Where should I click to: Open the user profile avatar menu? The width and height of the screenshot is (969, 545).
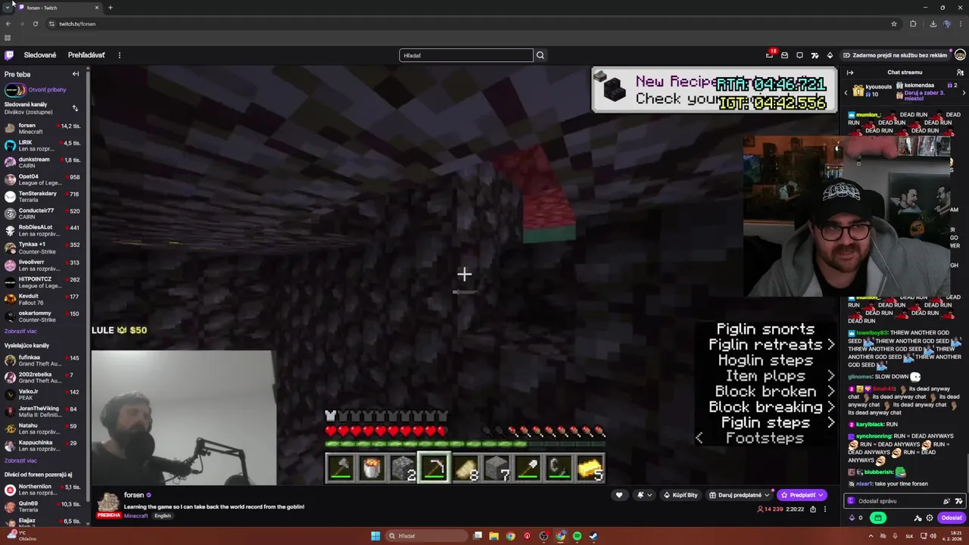click(960, 55)
